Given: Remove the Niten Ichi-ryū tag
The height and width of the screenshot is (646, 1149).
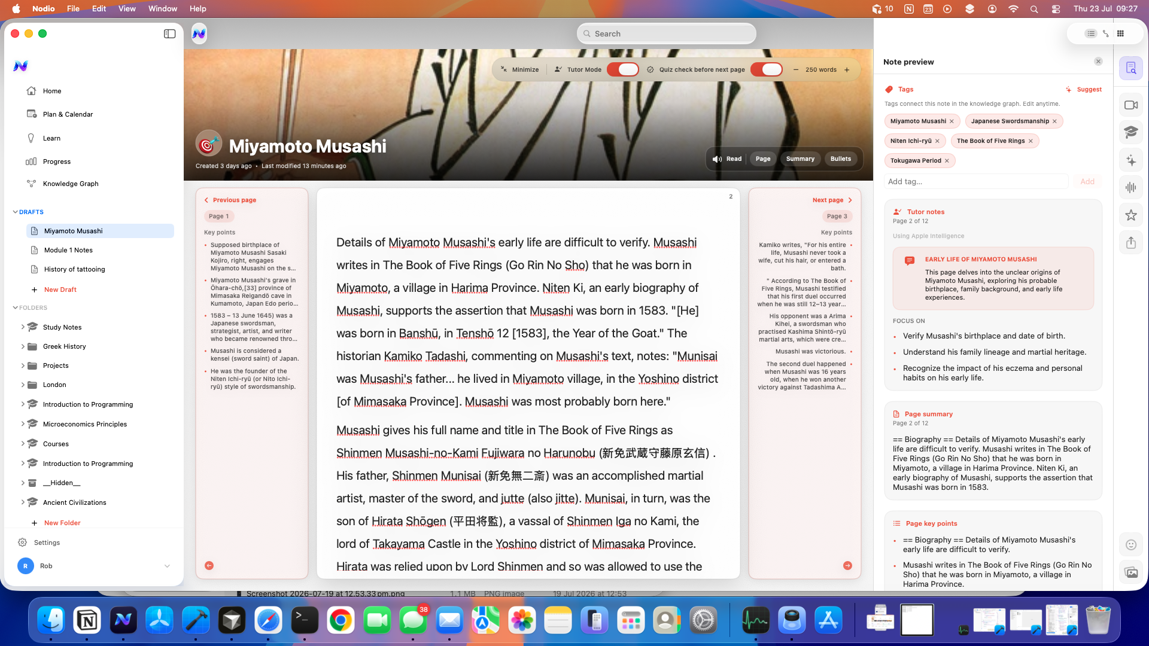Looking at the screenshot, I should (937, 141).
